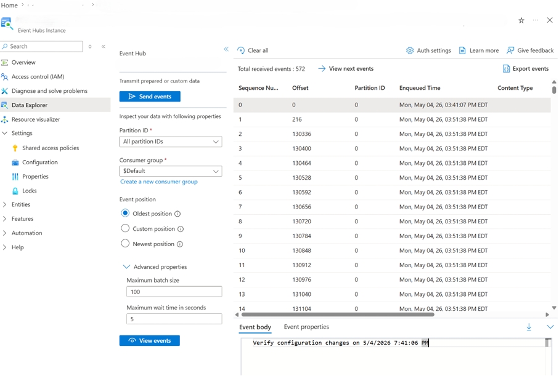Select Data Explorer sidebar icon
This screenshot has height=376, width=559.
point(5,105)
